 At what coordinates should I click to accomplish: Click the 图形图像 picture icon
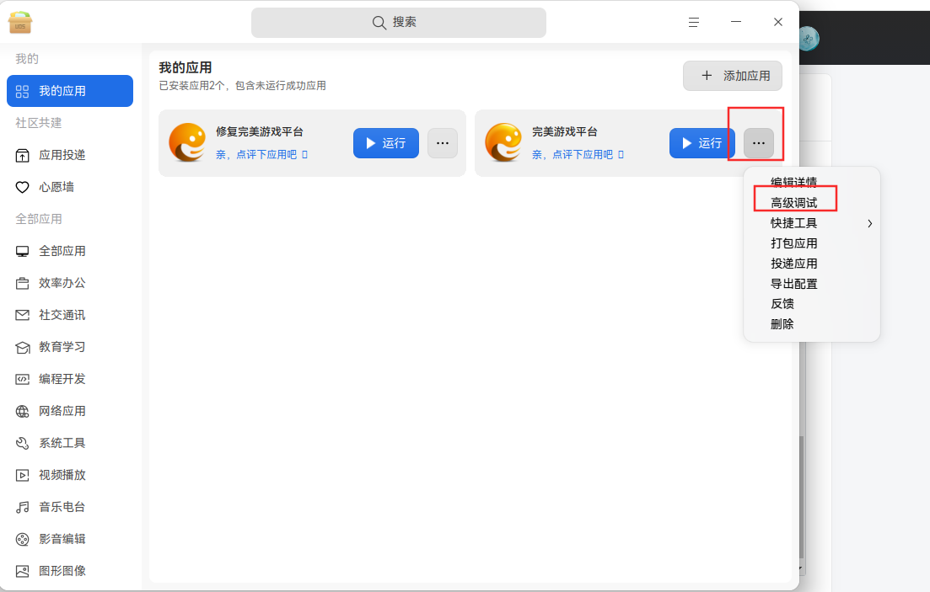(x=23, y=571)
